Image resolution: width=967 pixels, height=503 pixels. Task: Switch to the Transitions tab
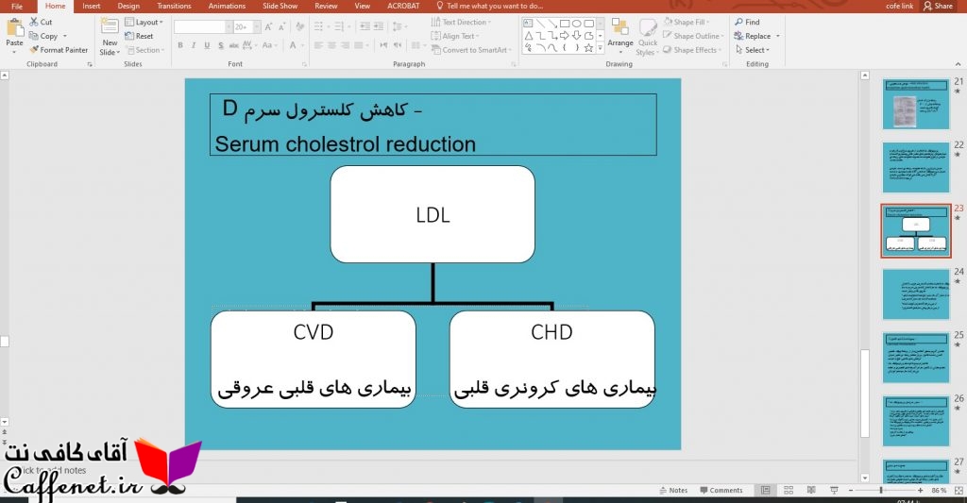click(174, 7)
